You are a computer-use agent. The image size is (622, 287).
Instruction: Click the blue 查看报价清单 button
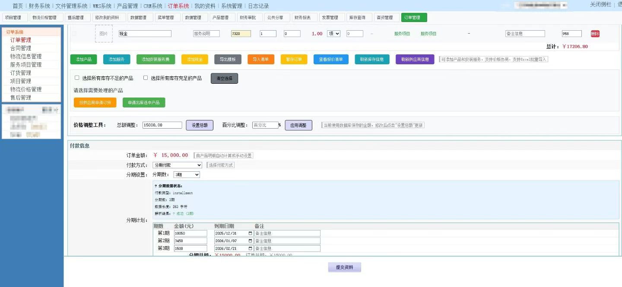tap(331, 60)
